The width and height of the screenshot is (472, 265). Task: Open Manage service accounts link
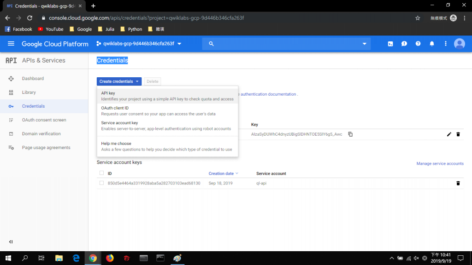point(440,164)
